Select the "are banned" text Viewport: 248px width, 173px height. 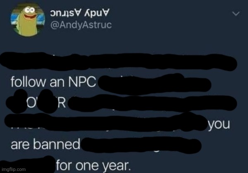click(46, 144)
